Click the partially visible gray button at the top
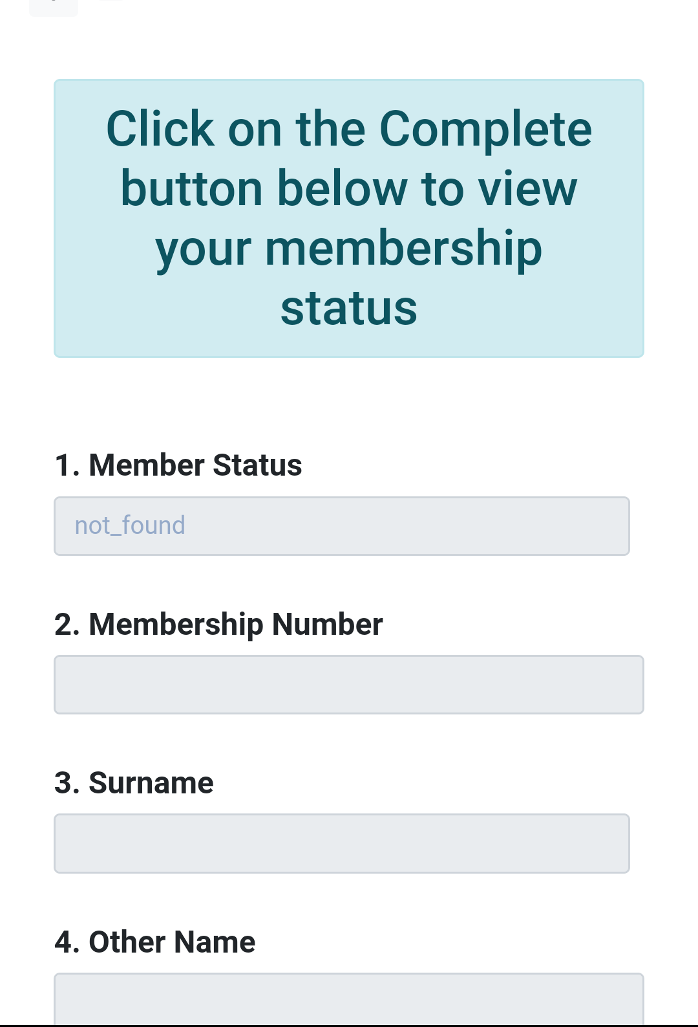 (54, 7)
